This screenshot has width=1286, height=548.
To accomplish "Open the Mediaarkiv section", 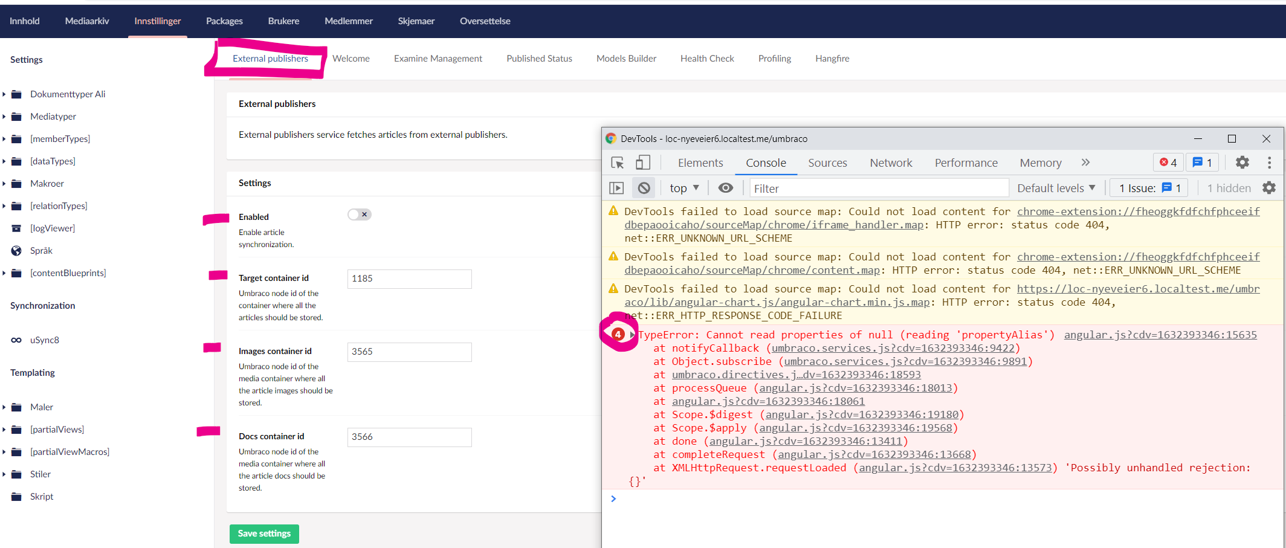I will pos(87,21).
